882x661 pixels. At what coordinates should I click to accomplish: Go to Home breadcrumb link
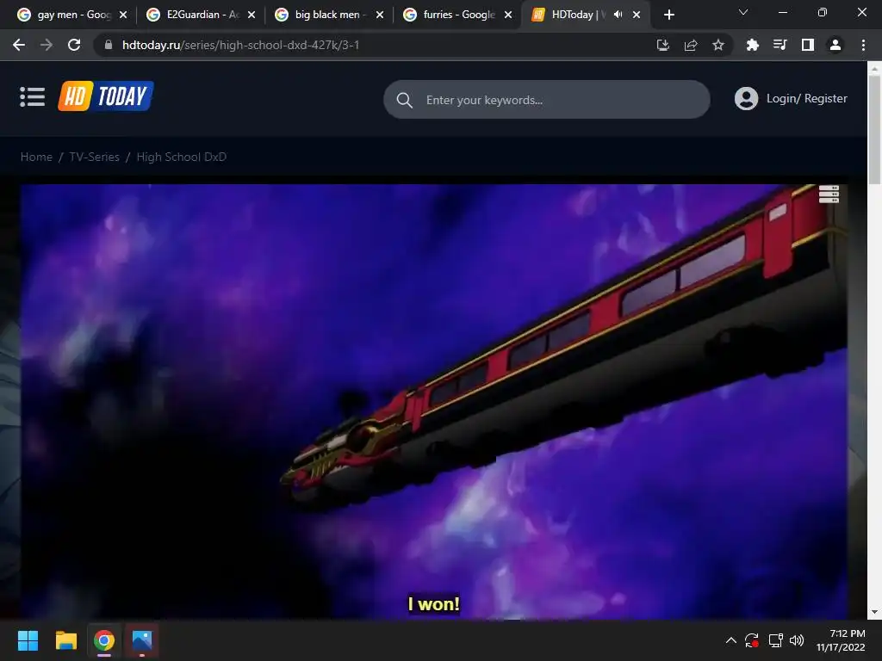(x=36, y=157)
